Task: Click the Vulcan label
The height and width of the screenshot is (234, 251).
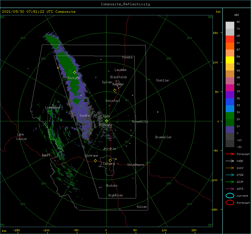Action: pos(142,207)
